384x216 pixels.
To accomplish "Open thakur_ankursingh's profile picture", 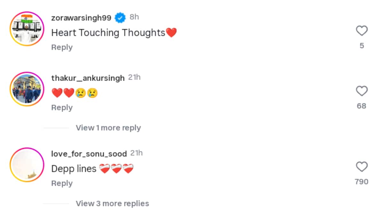I will point(27,89).
